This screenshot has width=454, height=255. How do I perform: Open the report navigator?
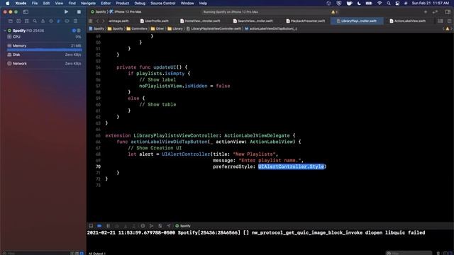click(75, 21)
